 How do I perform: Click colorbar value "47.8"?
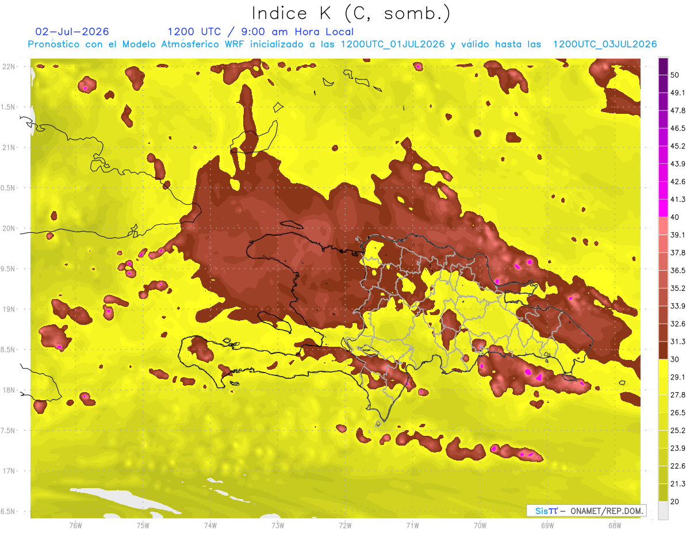pos(677,110)
